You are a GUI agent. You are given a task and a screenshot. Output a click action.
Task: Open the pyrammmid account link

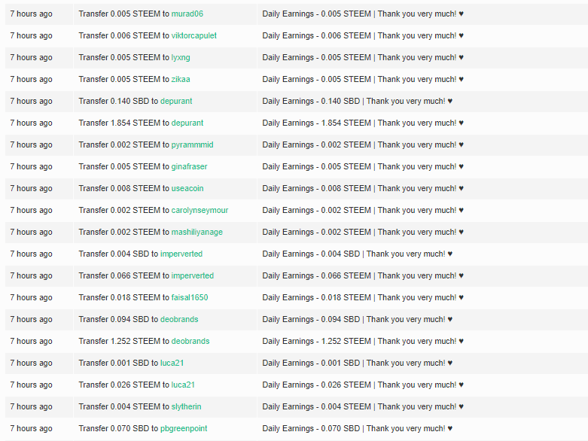193,144
